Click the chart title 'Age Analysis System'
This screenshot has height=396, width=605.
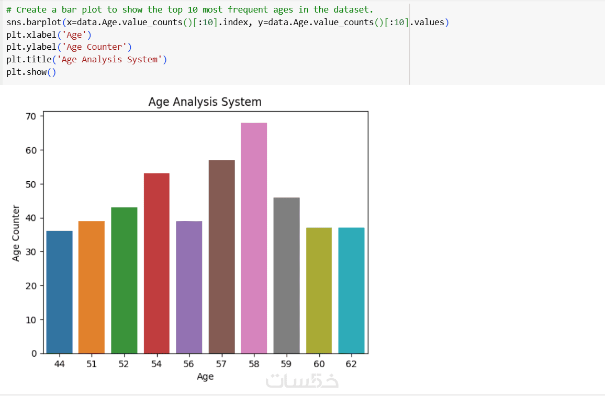205,102
